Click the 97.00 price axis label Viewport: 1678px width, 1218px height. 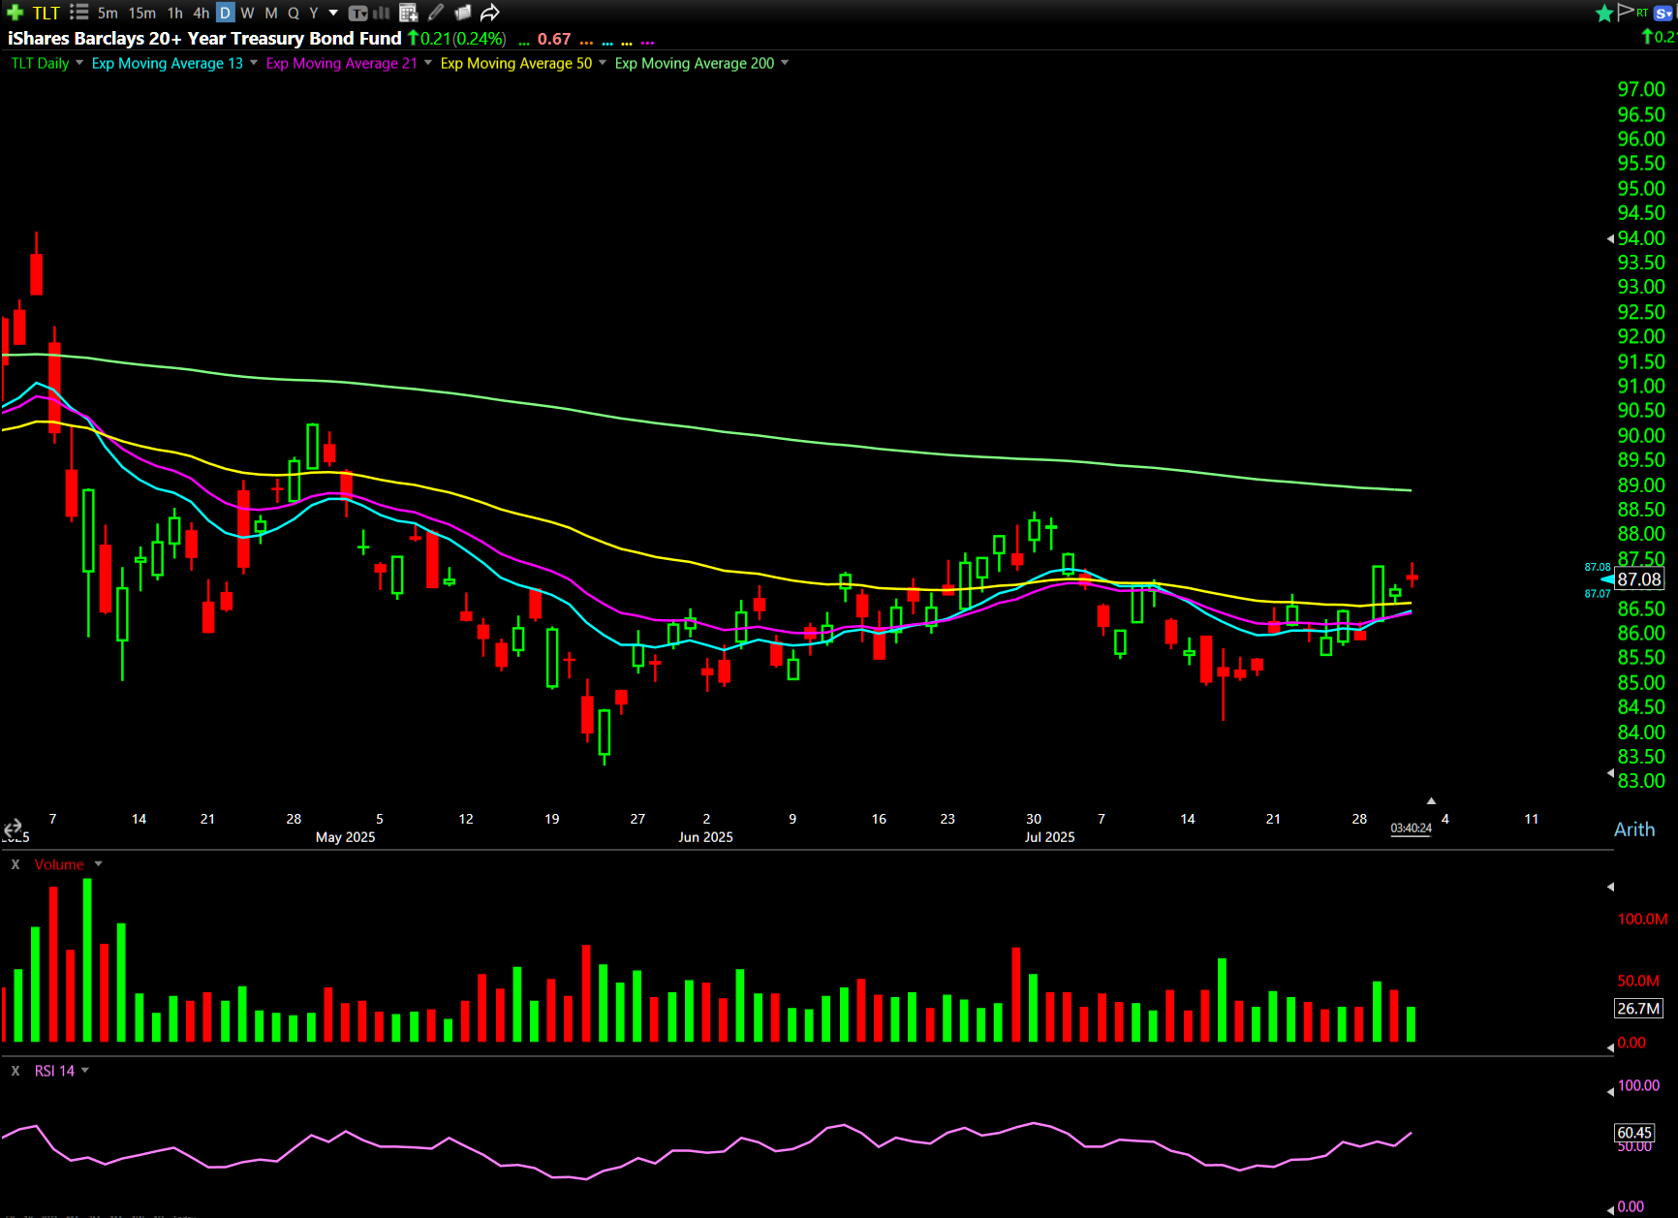(1641, 89)
